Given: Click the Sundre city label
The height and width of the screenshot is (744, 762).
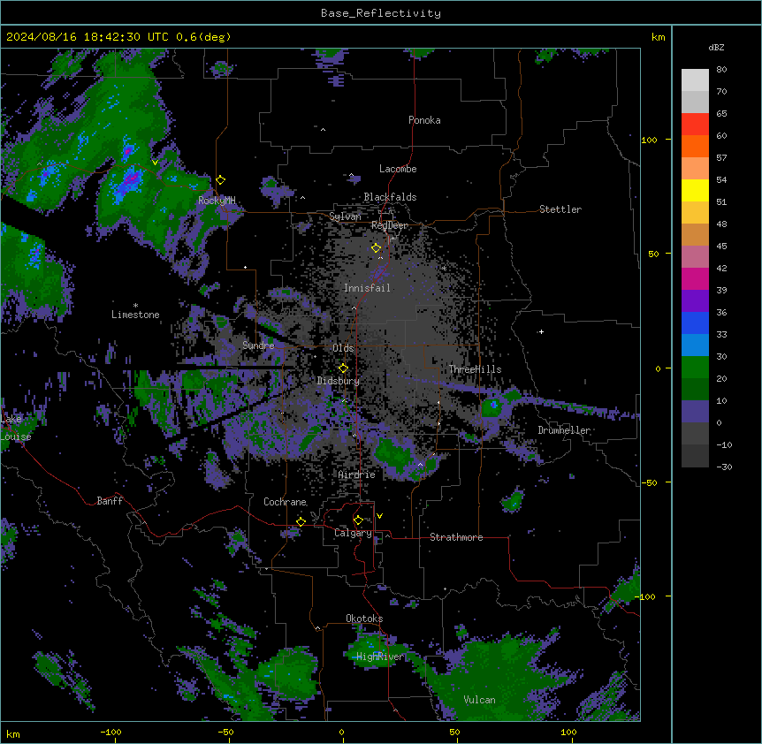Looking at the screenshot, I should (258, 345).
